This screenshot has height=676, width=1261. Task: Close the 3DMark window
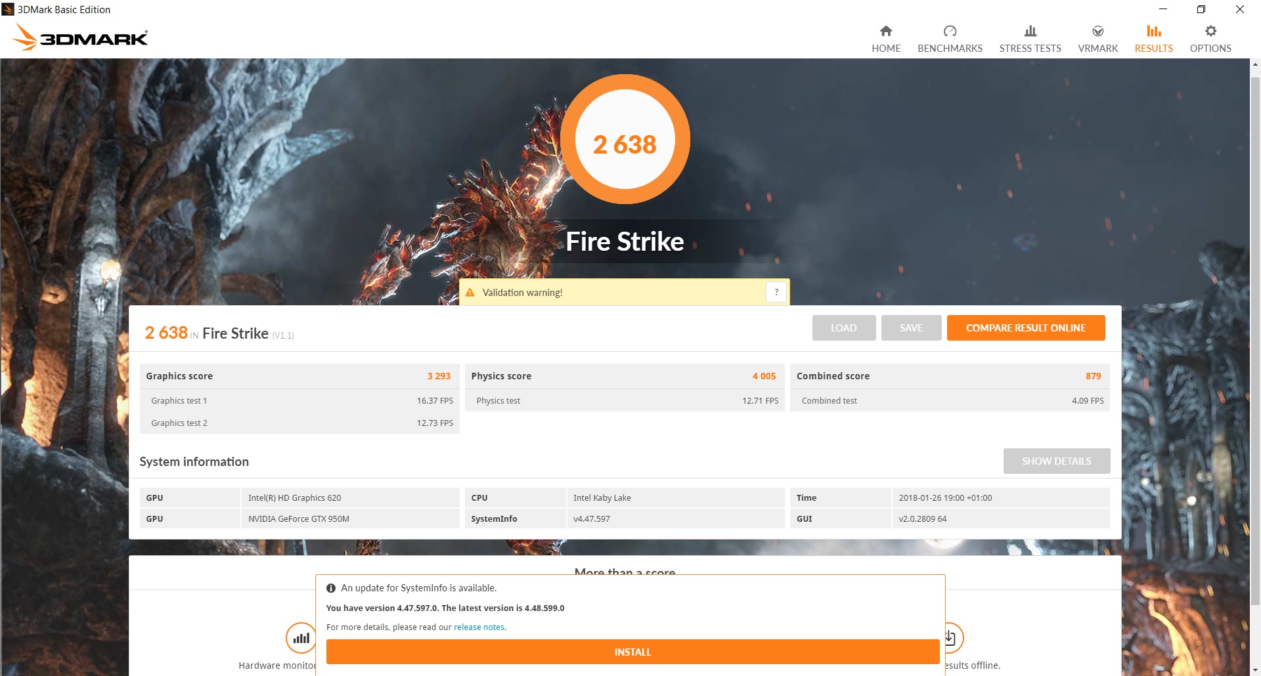click(1240, 9)
